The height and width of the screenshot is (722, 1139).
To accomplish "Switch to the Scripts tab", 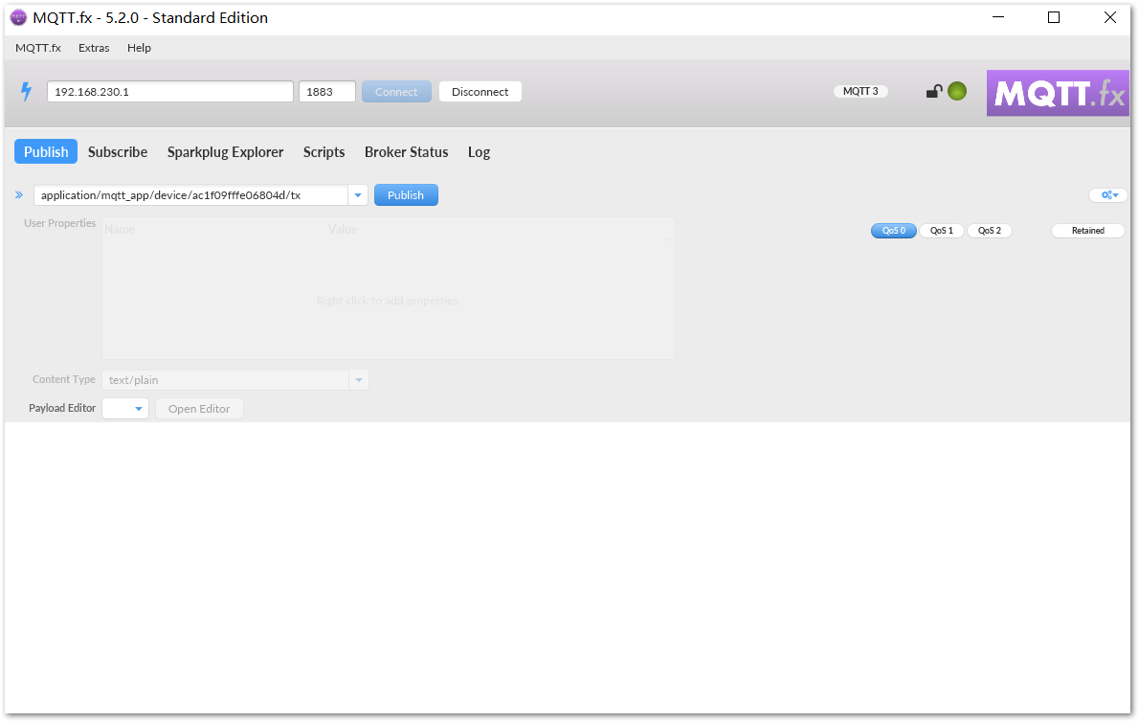I will pyautogui.click(x=324, y=152).
